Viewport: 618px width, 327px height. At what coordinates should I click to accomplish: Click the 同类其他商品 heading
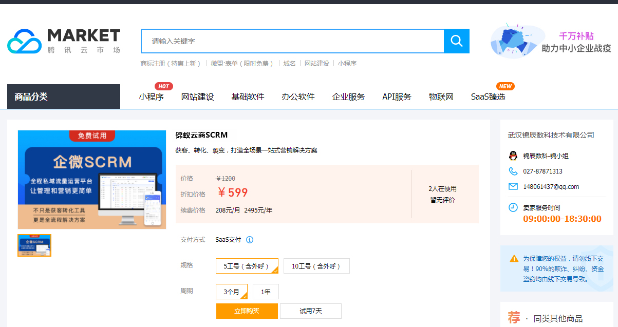[x=558, y=318]
